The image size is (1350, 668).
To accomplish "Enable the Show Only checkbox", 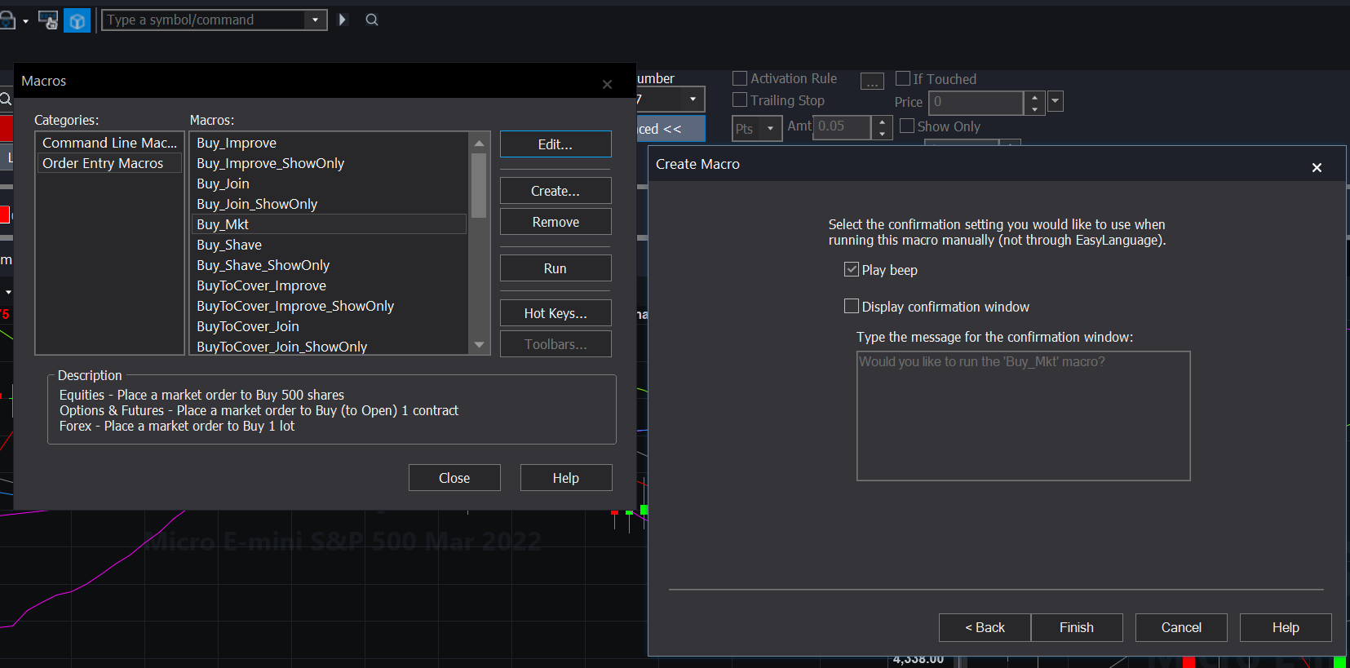I will pos(907,126).
